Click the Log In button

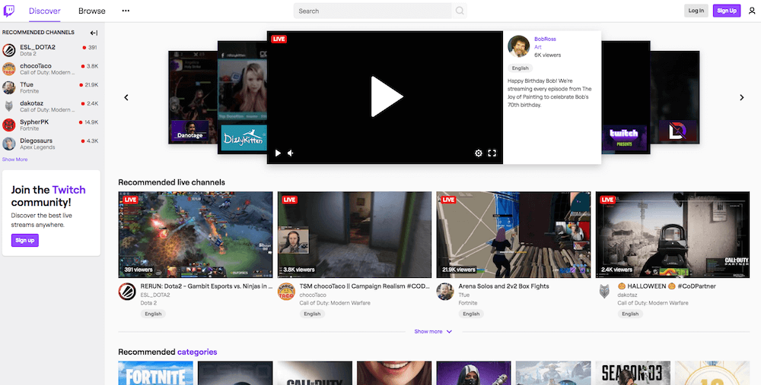coord(696,11)
